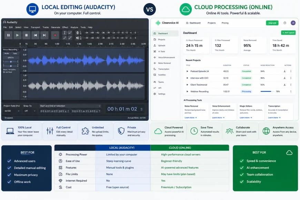The height and width of the screenshot is (200, 300).
Task: Follow Learn more under Magic Editors card
Action: click(246, 118)
